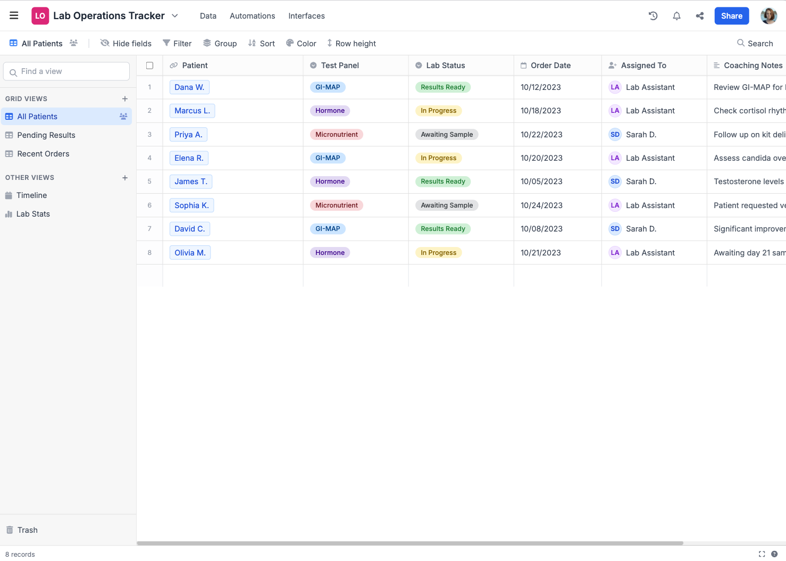
Task: Open the Lab Stats view
Action: click(66, 214)
